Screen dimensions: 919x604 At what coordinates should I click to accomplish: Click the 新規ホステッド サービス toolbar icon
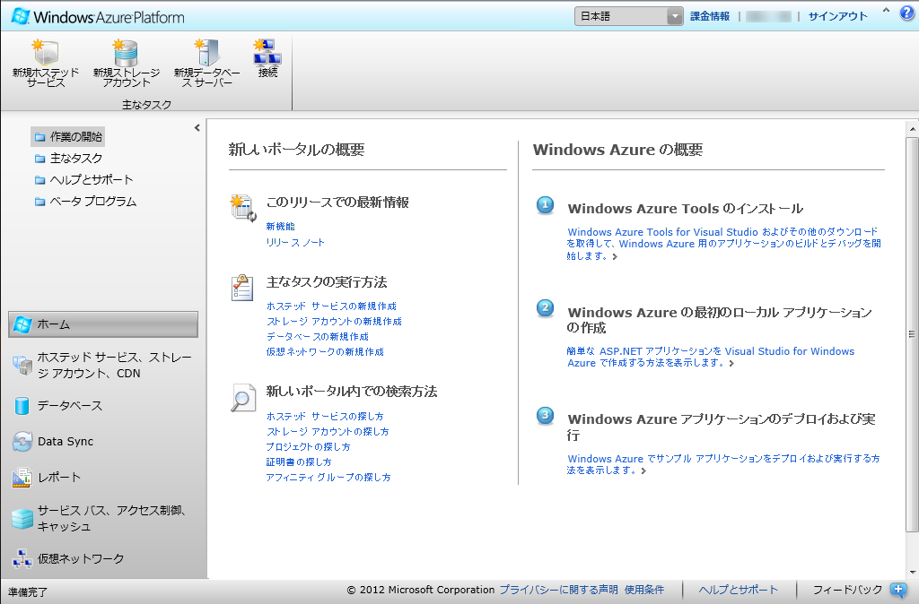coord(45,53)
